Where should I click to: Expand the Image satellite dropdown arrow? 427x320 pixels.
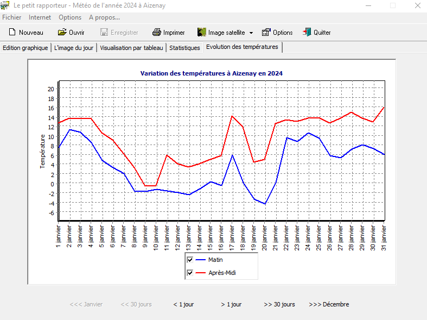pyautogui.click(x=251, y=33)
